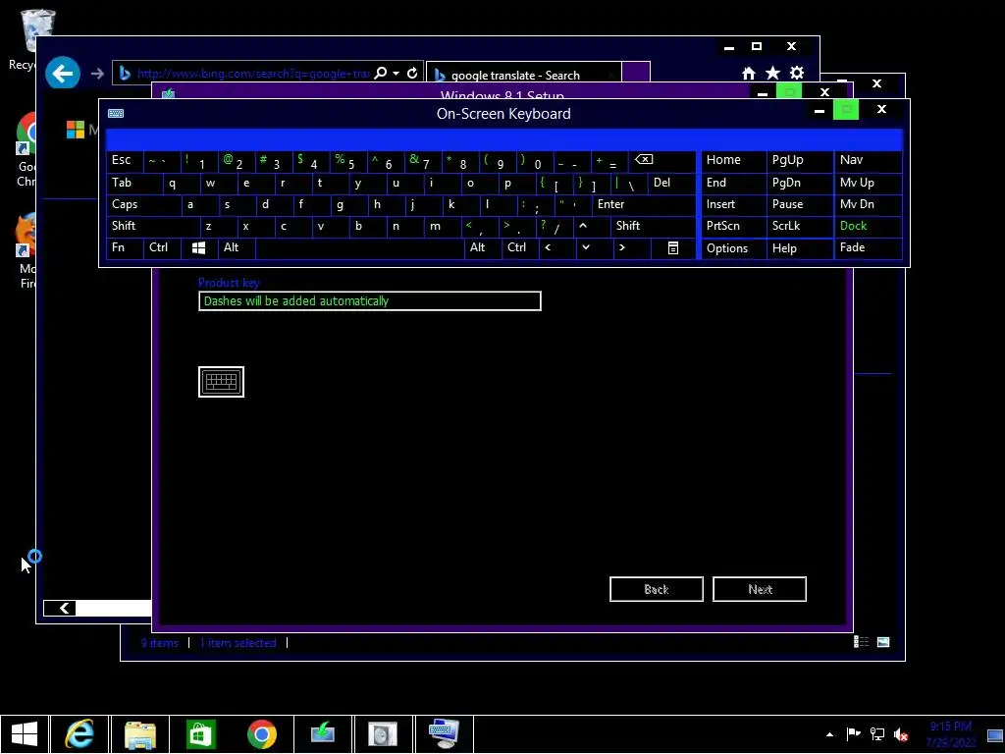Toggle the left Ctrl key
This screenshot has width=1005, height=754.
tap(162, 247)
